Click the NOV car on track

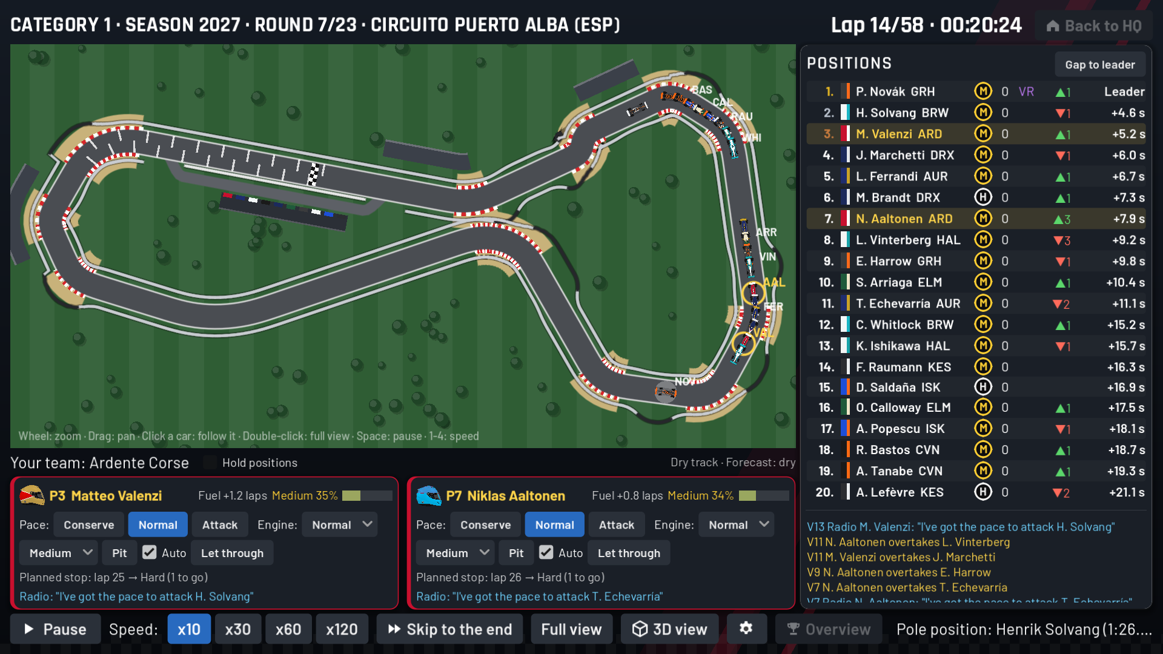coord(665,392)
